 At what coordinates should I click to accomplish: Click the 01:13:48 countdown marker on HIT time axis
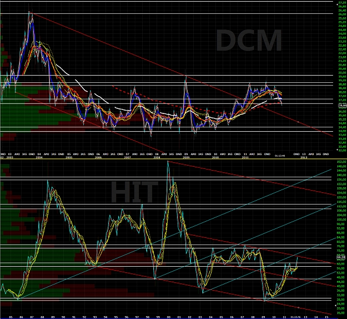coord(295,317)
